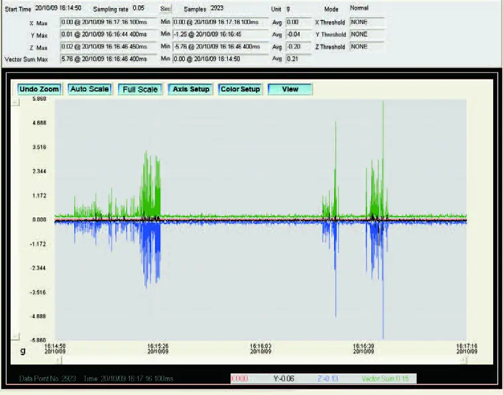503x395 pixels.
Task: Click the Undo Zoom button
Action: [39, 89]
